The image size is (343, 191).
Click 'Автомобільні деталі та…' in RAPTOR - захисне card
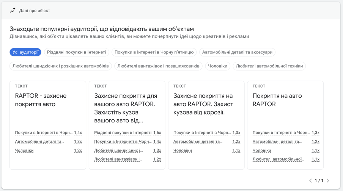pyautogui.click(x=39, y=142)
